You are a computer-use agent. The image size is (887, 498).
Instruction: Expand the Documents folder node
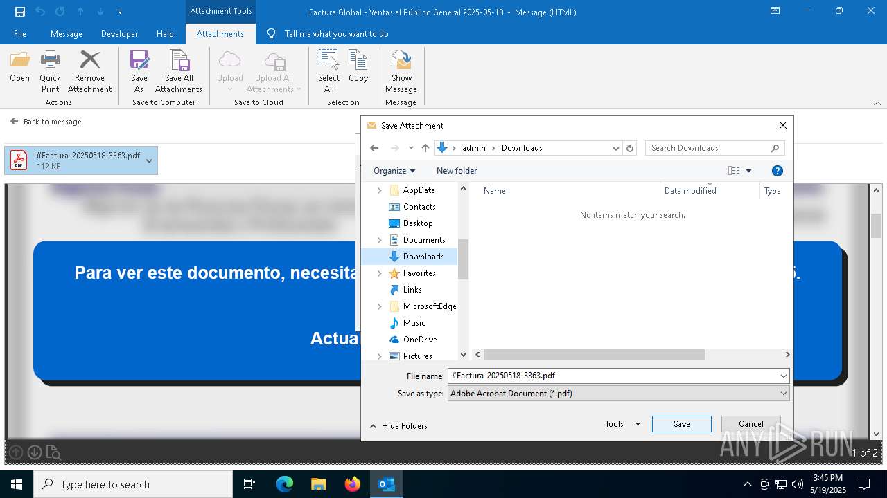pyautogui.click(x=379, y=239)
